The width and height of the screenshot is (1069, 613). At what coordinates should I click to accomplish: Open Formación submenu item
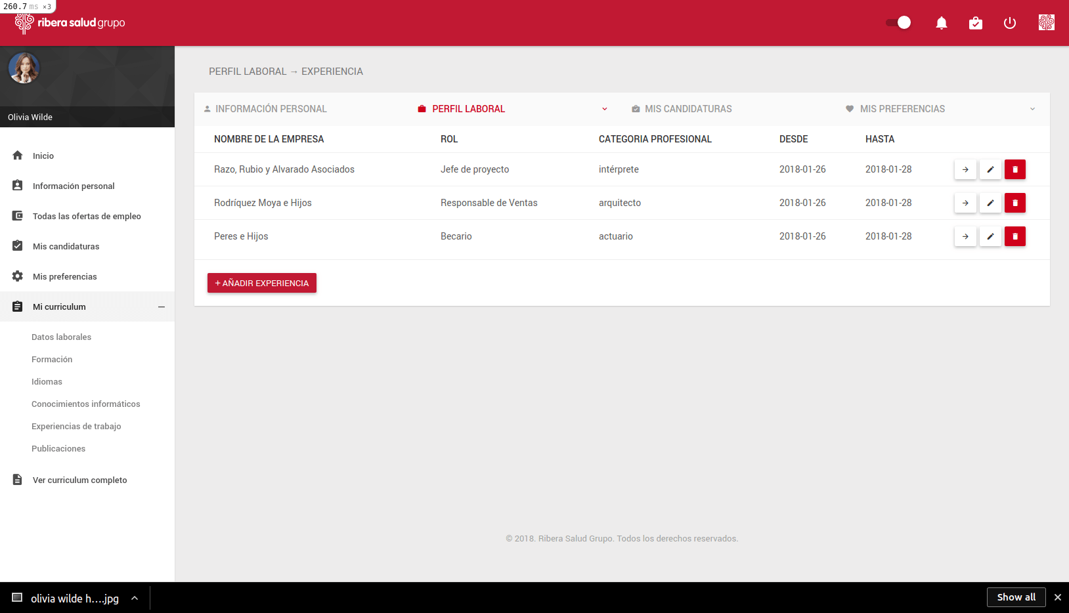click(52, 359)
